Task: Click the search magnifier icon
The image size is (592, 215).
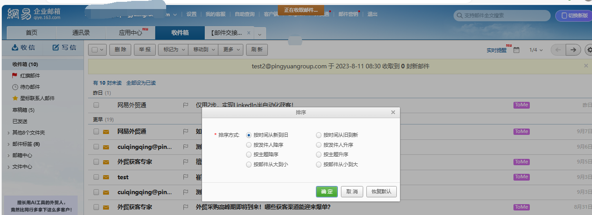Action: (x=459, y=15)
